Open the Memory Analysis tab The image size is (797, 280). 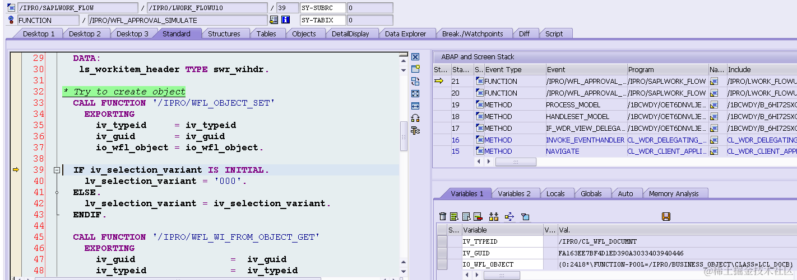pyautogui.click(x=674, y=193)
